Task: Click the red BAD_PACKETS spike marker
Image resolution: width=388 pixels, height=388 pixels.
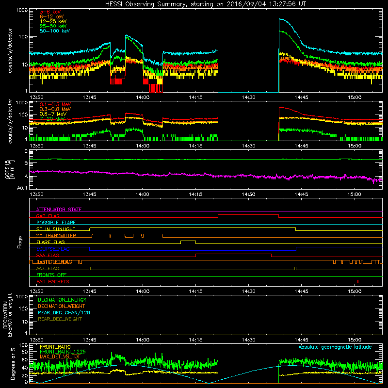Action: point(358,281)
